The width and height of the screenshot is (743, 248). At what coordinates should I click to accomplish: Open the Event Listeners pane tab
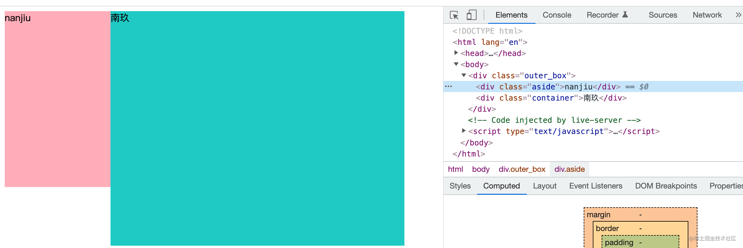pos(595,186)
